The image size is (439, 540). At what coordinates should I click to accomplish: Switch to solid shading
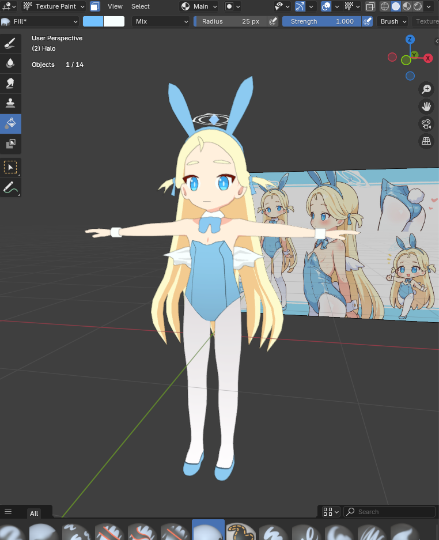(x=396, y=6)
